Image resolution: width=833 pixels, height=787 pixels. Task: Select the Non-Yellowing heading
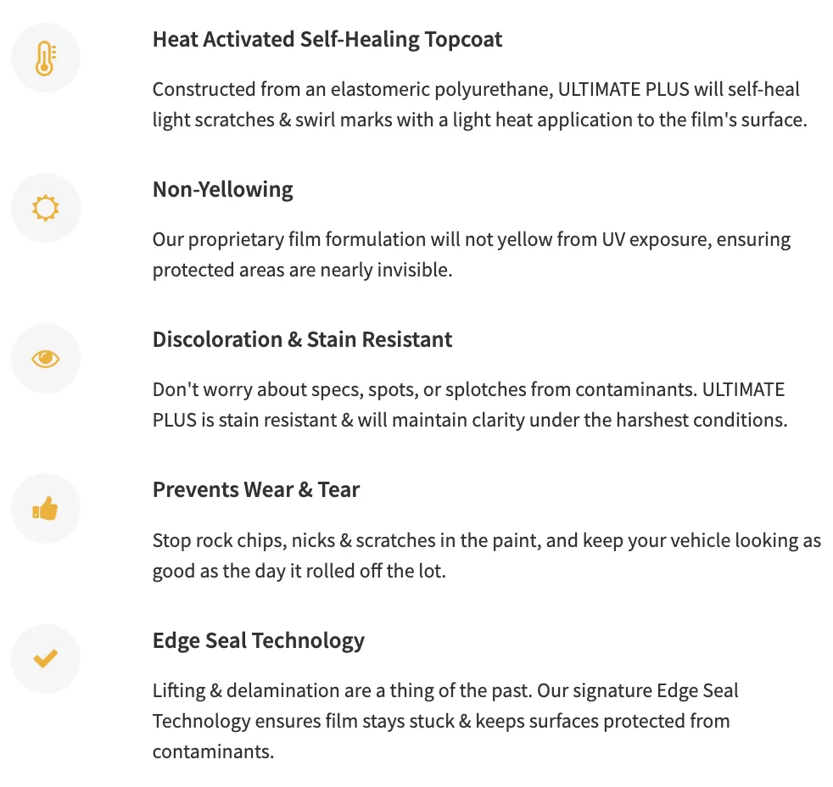pyautogui.click(x=222, y=190)
